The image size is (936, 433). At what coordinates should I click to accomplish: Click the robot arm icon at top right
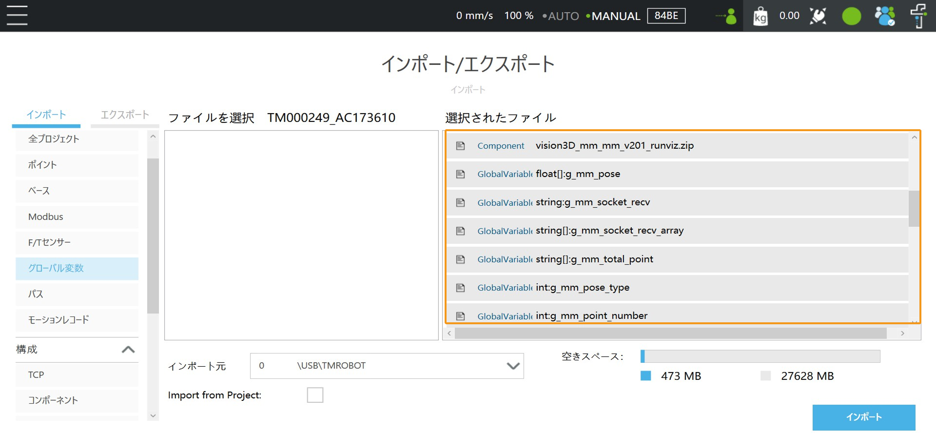point(918,16)
